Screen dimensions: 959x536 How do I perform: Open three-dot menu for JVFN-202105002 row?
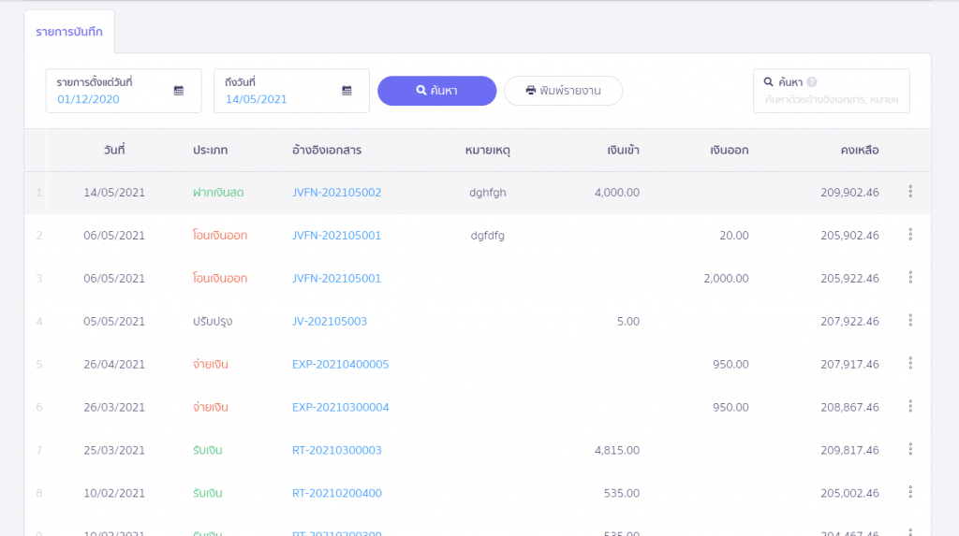[909, 192]
